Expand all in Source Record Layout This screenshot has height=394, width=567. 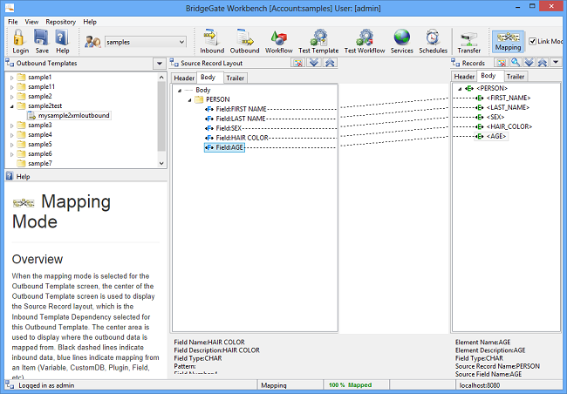pyautogui.click(x=314, y=63)
